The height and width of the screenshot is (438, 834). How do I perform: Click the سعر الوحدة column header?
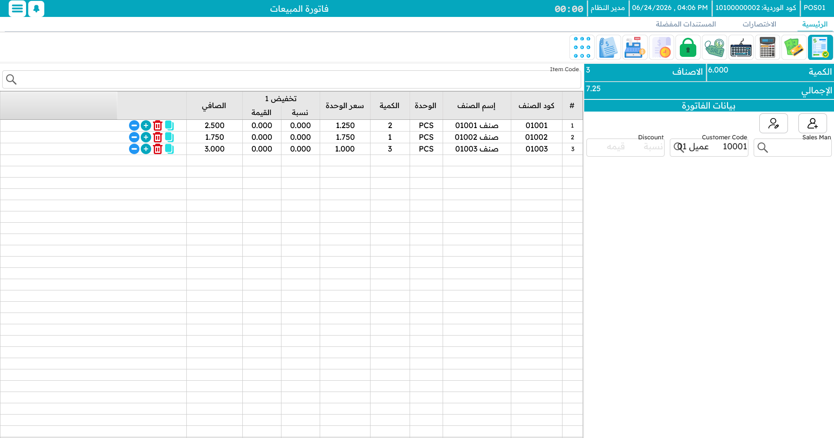click(x=345, y=105)
